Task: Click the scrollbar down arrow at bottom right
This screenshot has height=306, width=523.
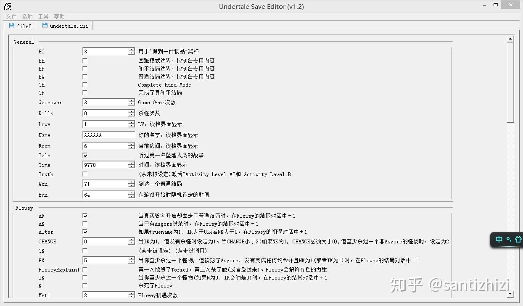Action: click(510, 294)
